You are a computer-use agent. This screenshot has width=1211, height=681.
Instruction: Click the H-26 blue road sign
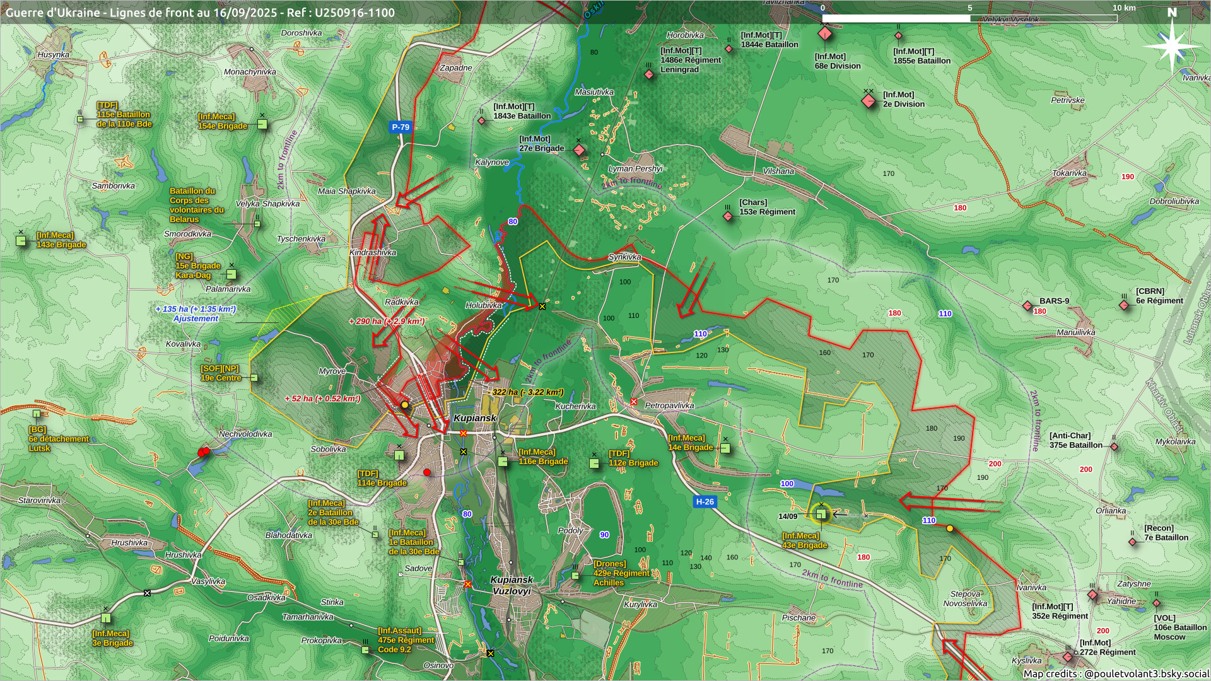click(x=705, y=502)
